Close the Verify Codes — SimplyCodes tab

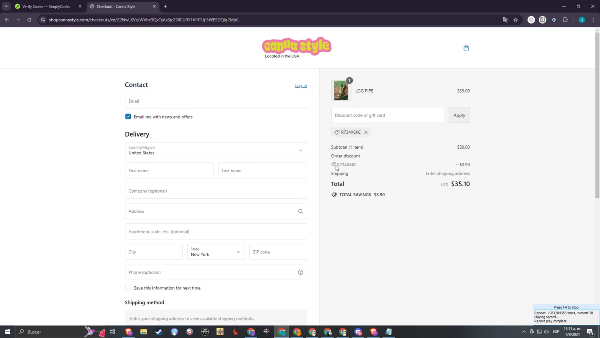coord(80,6)
